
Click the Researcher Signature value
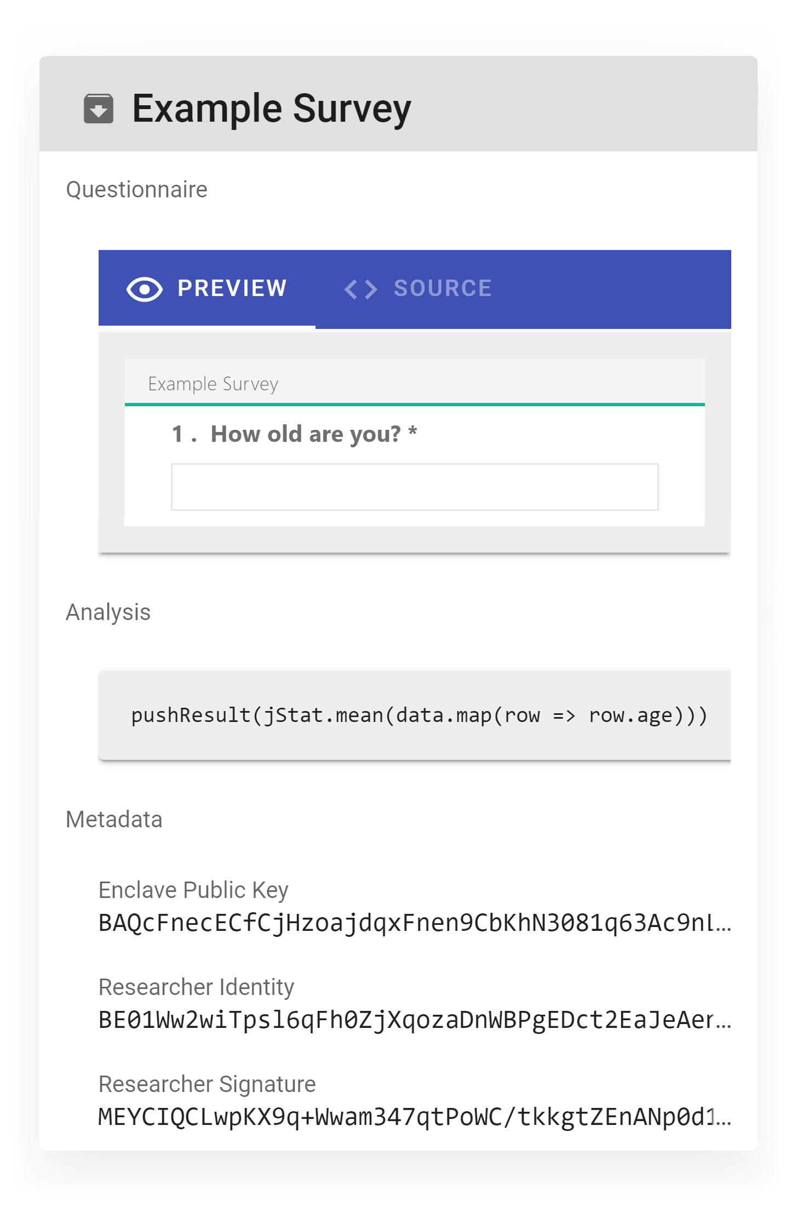pyautogui.click(x=415, y=1117)
